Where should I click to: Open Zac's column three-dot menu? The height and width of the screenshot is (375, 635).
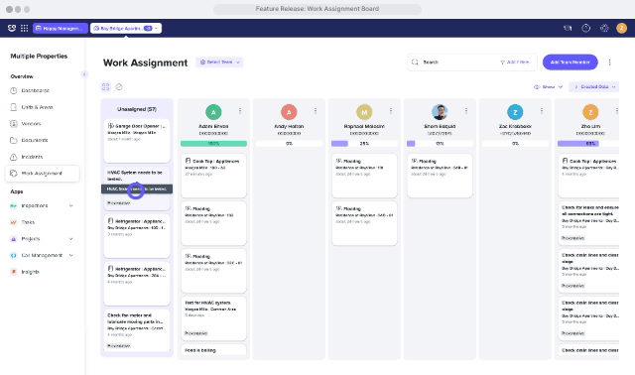pos(542,110)
